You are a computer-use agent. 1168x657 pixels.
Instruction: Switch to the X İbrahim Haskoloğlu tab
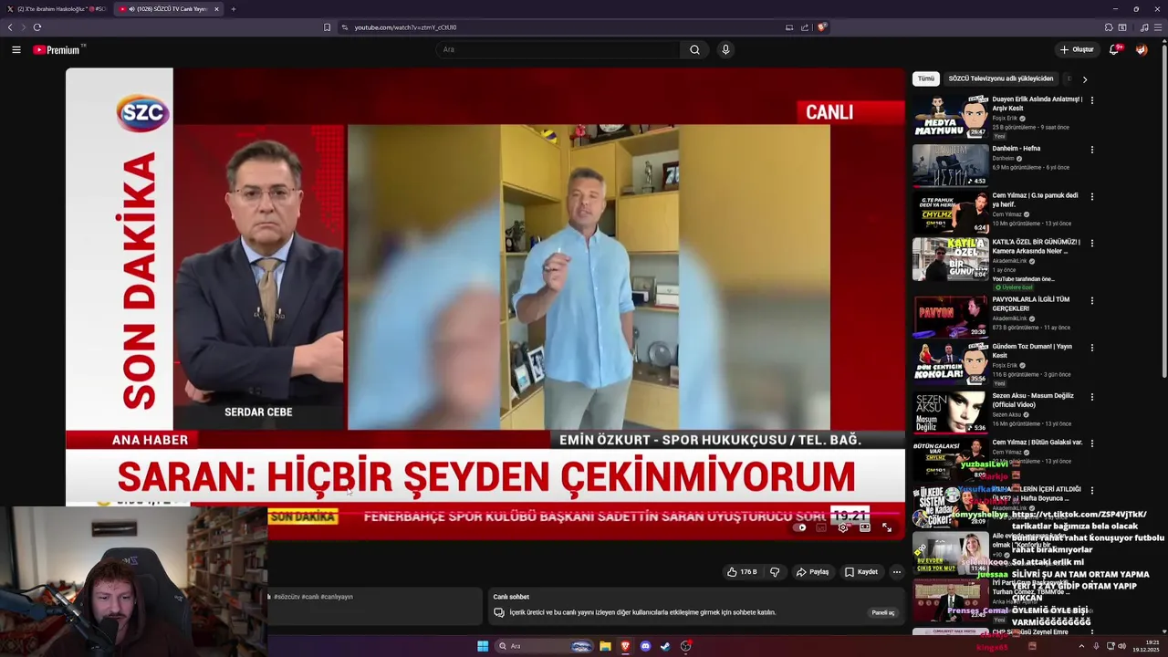(58, 9)
